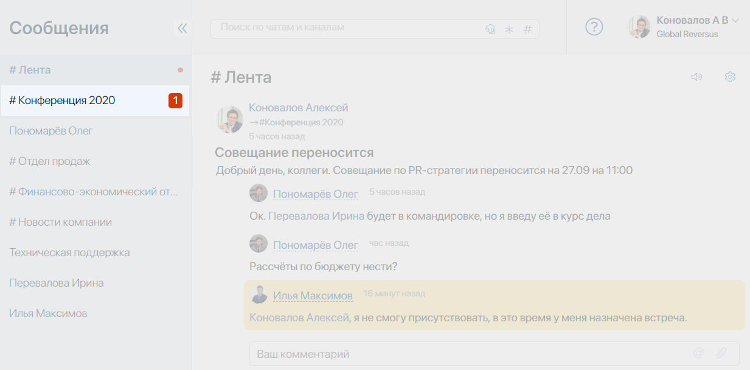The width and height of the screenshot is (750, 370).
Task: Click Коновалов Алексей avatar in the post
Action: 230,119
